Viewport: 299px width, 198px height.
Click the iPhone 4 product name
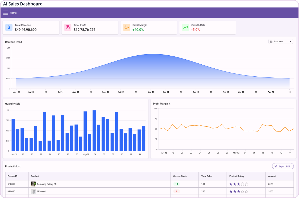coord(41,191)
